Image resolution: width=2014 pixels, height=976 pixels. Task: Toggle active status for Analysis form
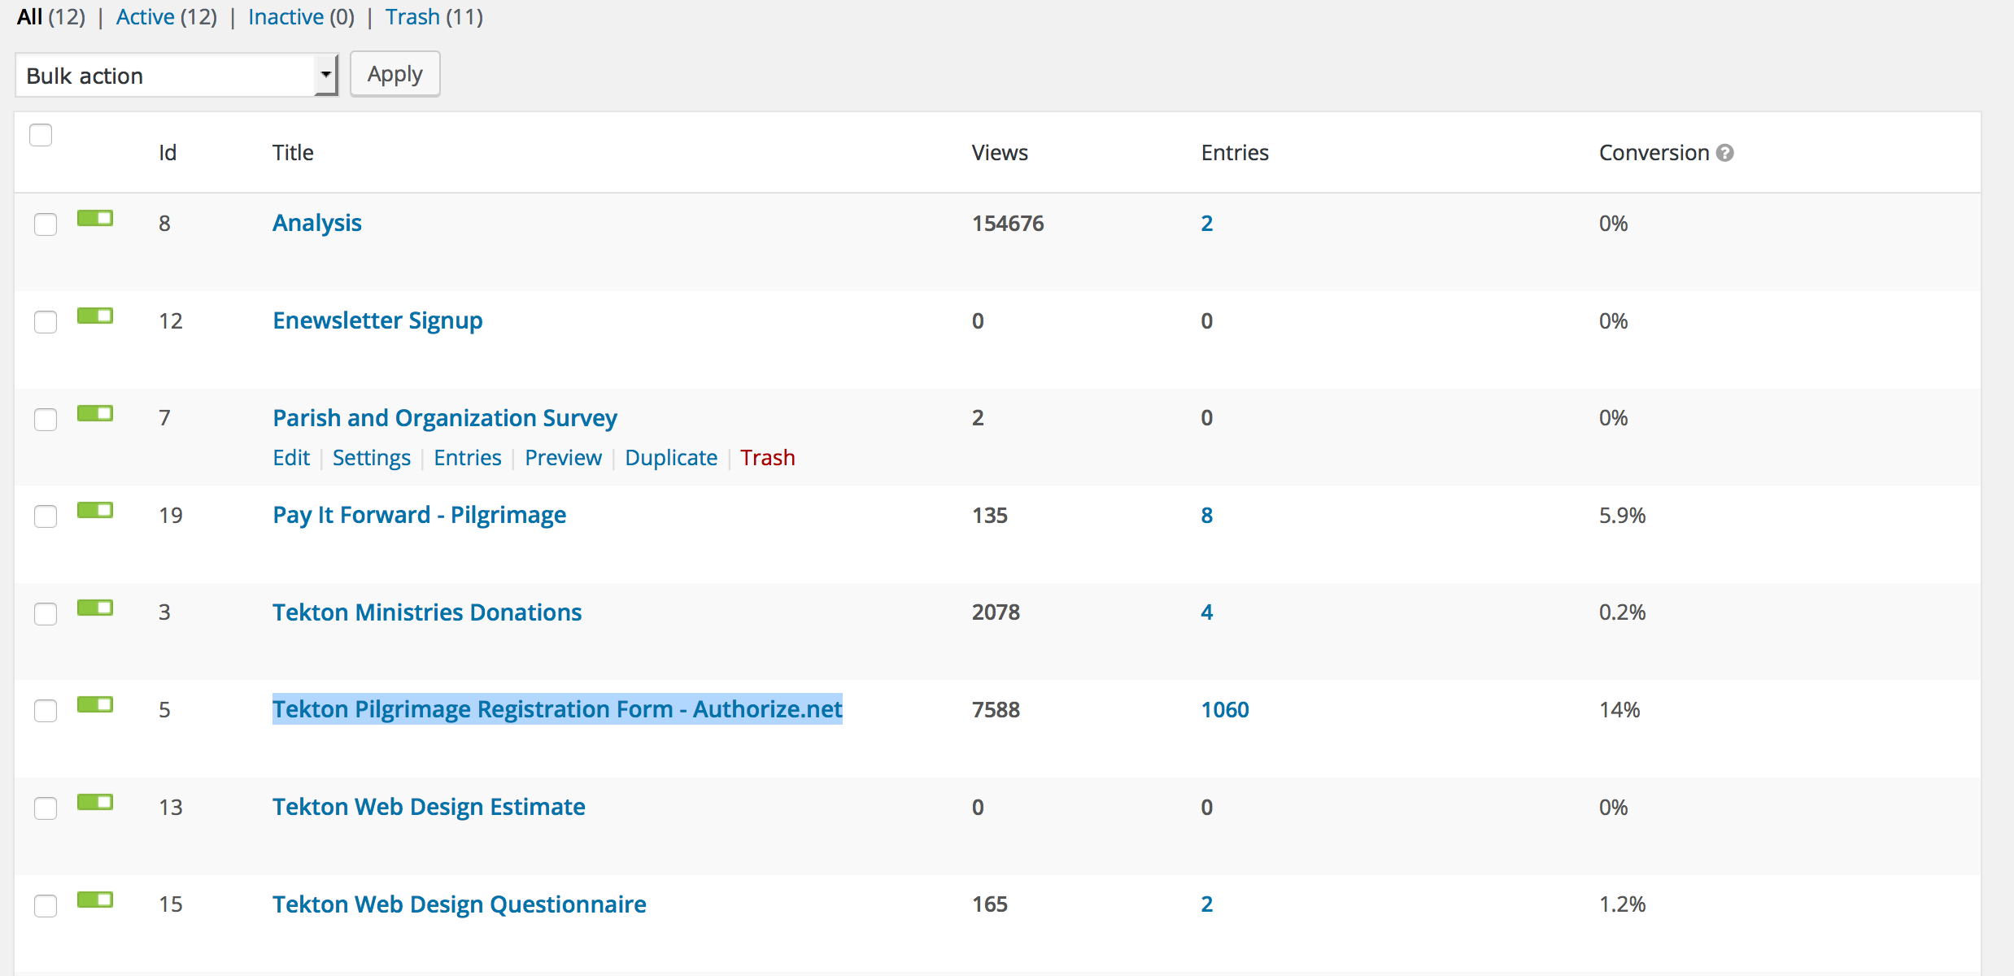coord(95,218)
